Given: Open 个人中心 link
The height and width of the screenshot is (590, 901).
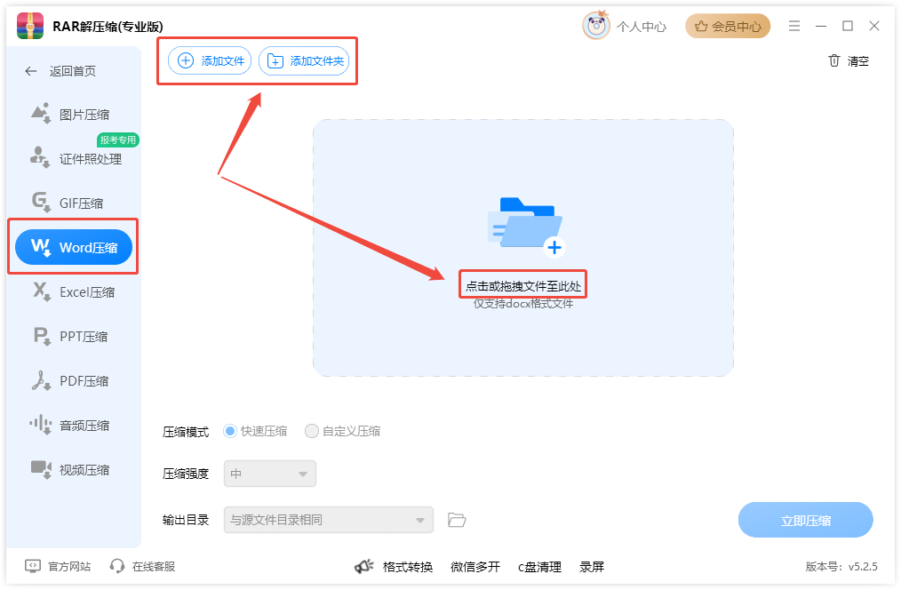Looking at the screenshot, I should pos(642,27).
